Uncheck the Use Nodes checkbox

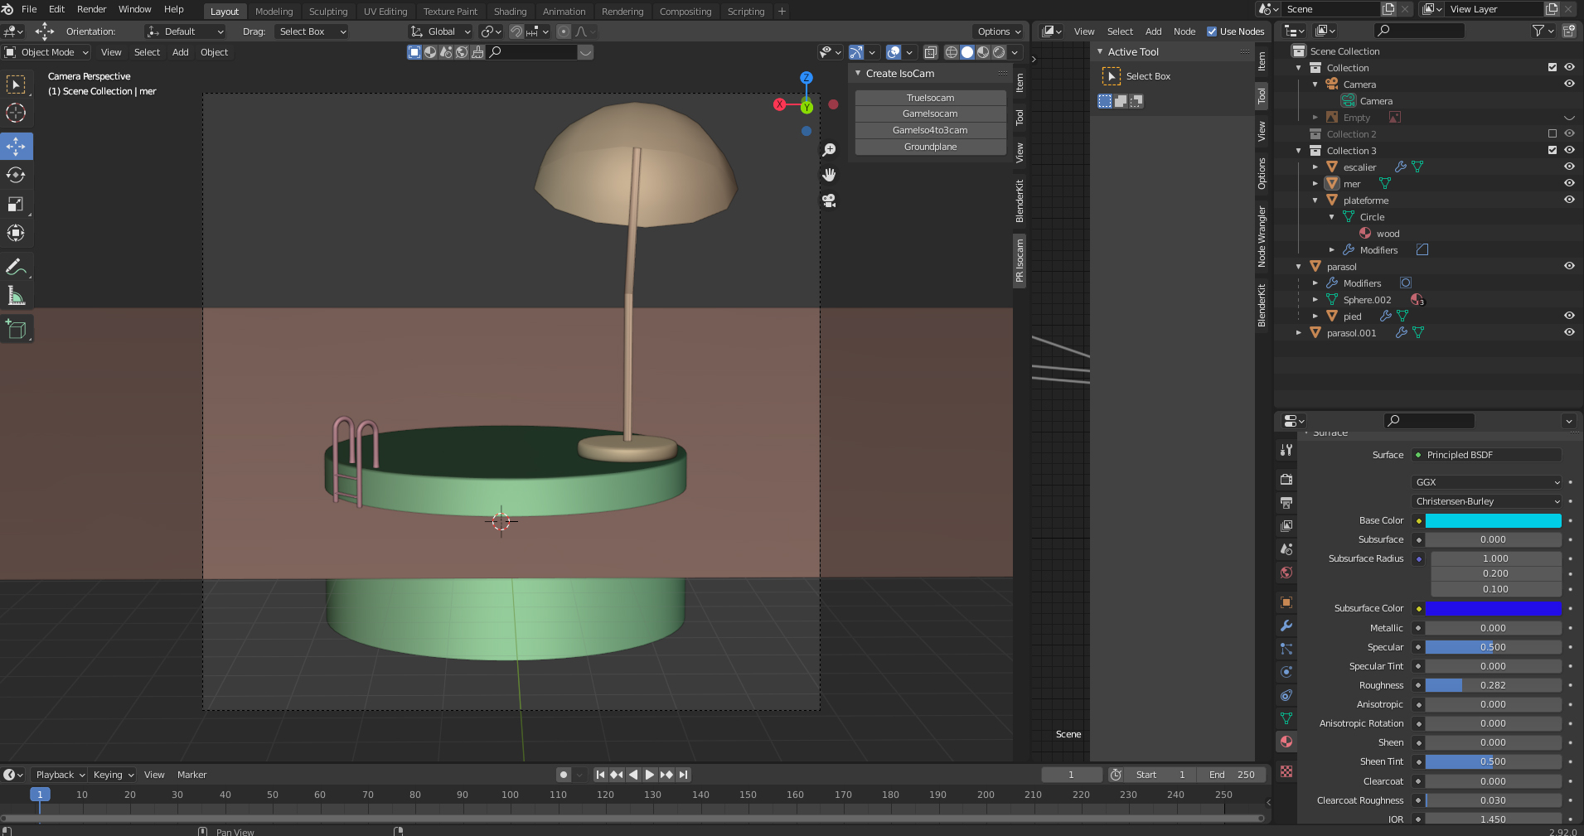click(1212, 31)
